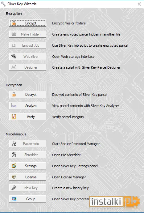Launch the Encrypt Job wizard
Screen dimensions: 144x213
[28, 45]
